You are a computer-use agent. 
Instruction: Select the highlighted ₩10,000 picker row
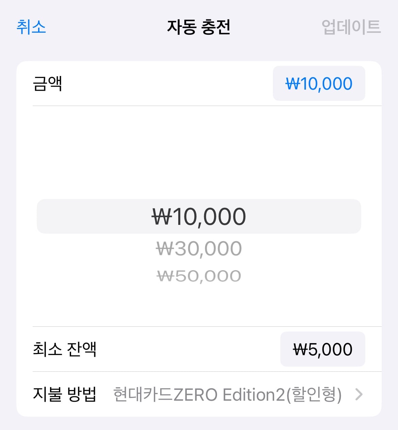tap(199, 217)
